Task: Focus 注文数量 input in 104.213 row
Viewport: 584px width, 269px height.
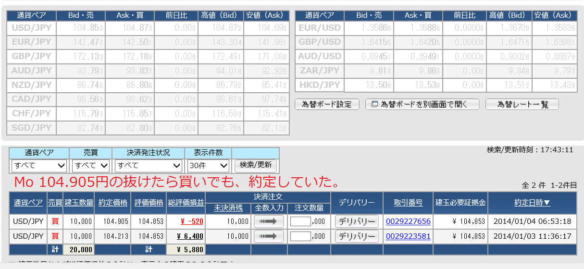Action: point(301,236)
